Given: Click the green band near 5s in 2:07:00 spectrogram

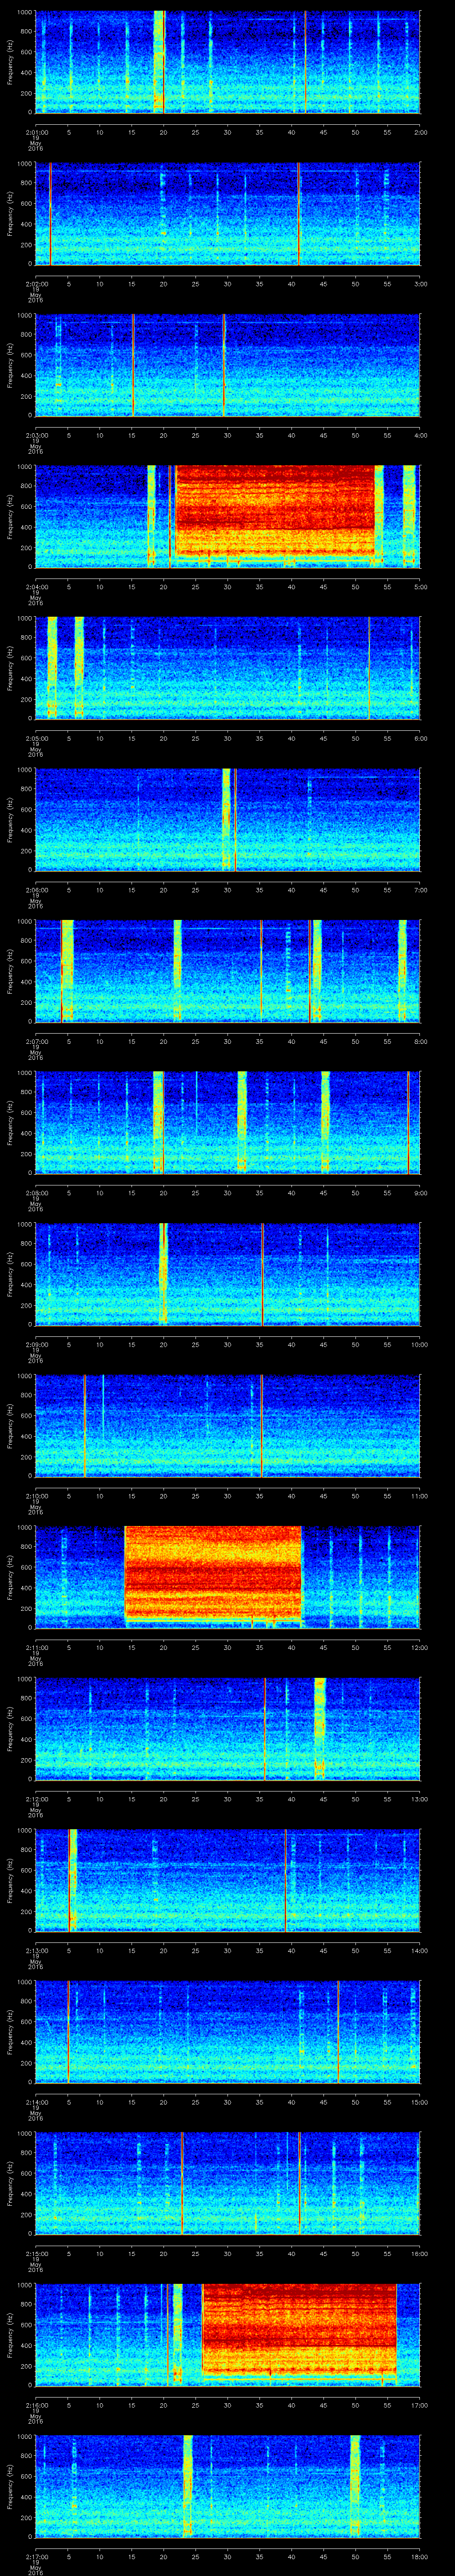Looking at the screenshot, I should [67, 971].
